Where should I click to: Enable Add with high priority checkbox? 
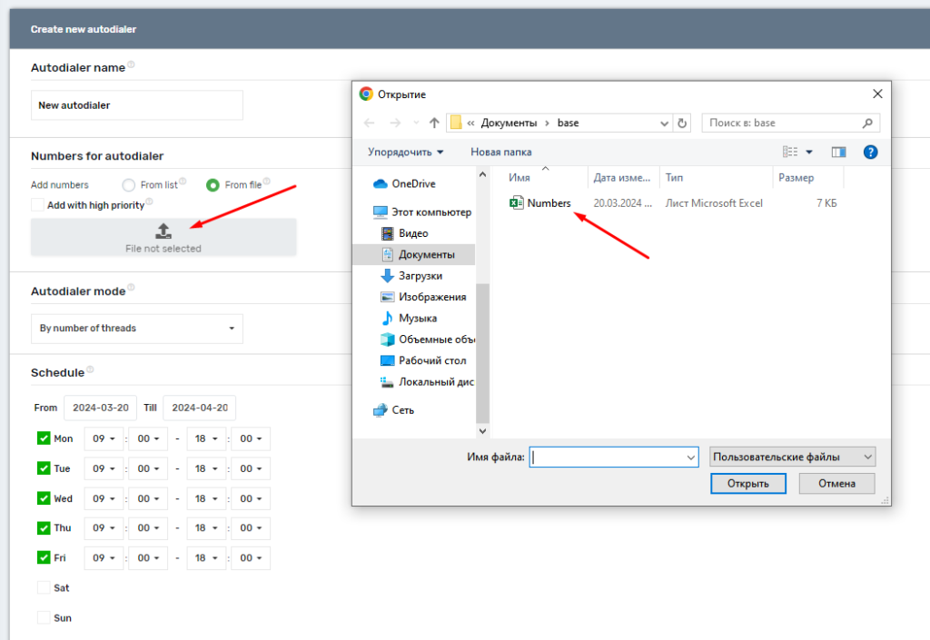[37, 205]
